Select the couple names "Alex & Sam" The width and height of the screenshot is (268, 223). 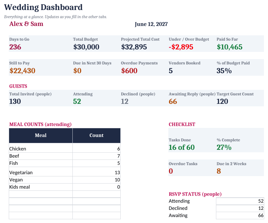(x=26, y=24)
